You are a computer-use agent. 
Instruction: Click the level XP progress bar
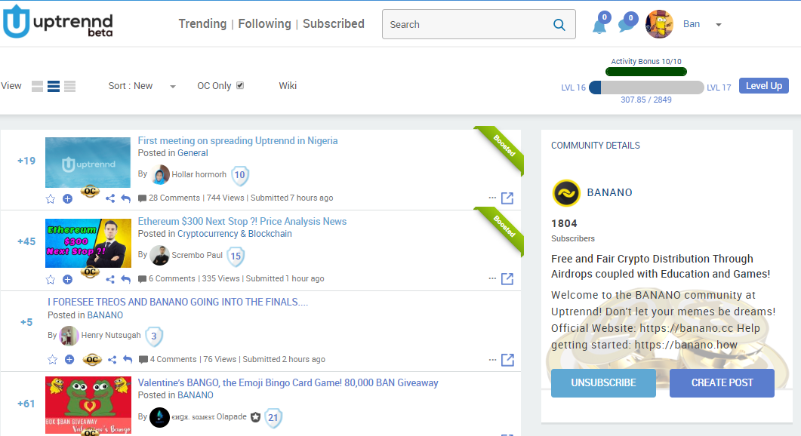tap(645, 88)
